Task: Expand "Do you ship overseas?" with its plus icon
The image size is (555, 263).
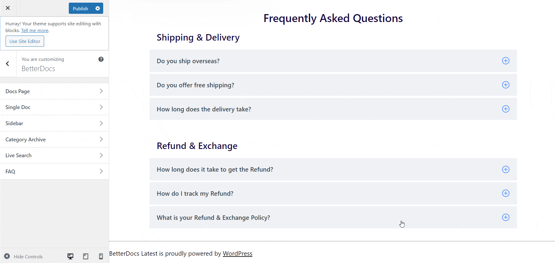Action: (x=506, y=61)
